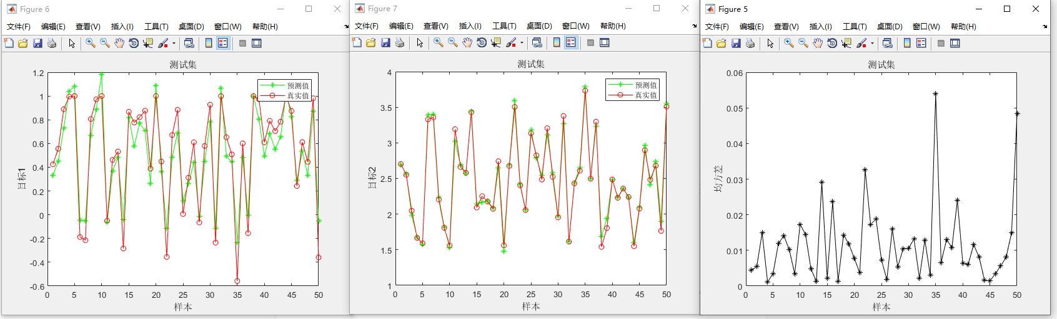Click Show Plot Tools button in Figure 5
The width and height of the screenshot is (1057, 319).
pos(955,43)
